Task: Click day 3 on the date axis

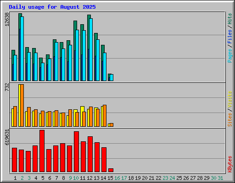Action: tap(29, 178)
